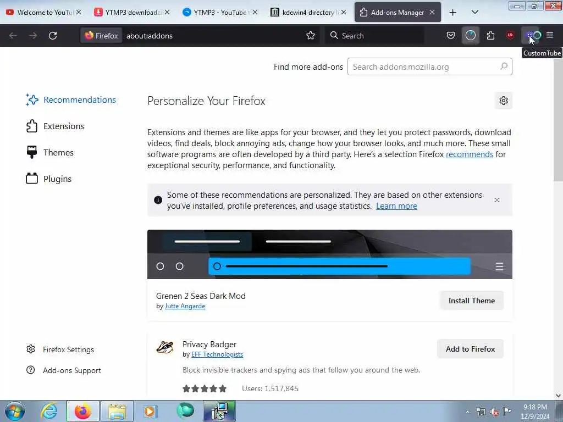Open the Recommendations sidebar category
Viewport: 563px width, 422px height.
tap(71, 100)
